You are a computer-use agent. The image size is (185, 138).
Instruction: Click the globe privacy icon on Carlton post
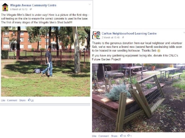[x=123, y=37]
